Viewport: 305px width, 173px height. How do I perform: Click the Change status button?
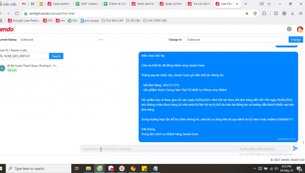pyautogui.click(x=295, y=40)
